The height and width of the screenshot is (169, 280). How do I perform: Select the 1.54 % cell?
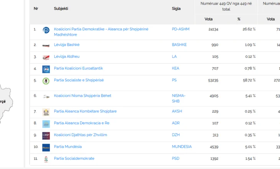[x=250, y=159]
